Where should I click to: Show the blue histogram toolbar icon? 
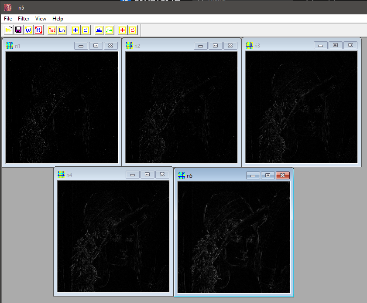pos(99,30)
